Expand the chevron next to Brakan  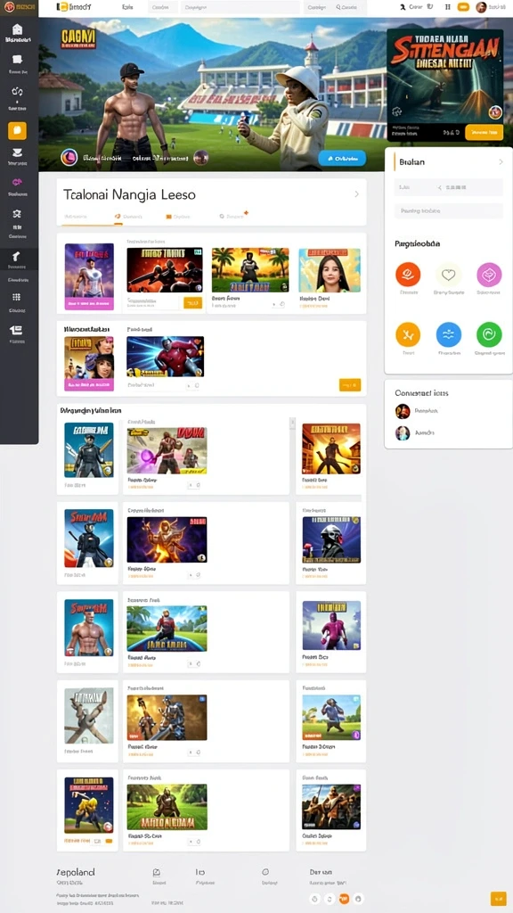pyautogui.click(x=501, y=162)
